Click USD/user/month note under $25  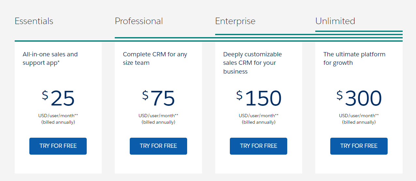(58, 116)
